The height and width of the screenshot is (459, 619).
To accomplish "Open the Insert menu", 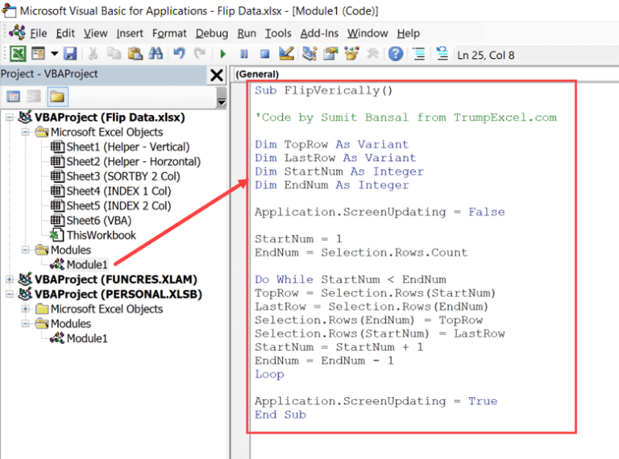I will pos(130,33).
